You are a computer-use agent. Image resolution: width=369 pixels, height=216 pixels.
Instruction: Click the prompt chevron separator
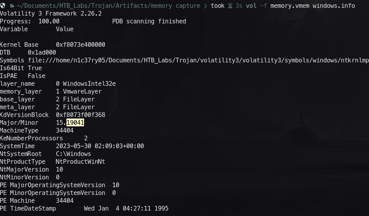click(206, 6)
